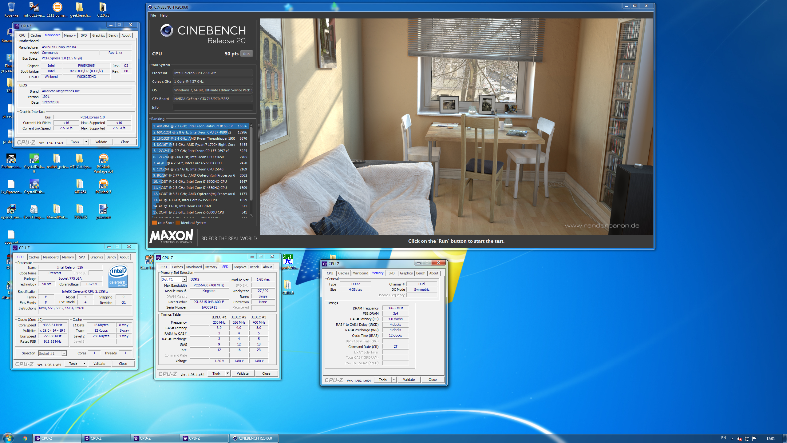Launch PCMark 7 desktop icon
Image resolution: width=787 pixels, height=443 pixels.
tap(103, 186)
